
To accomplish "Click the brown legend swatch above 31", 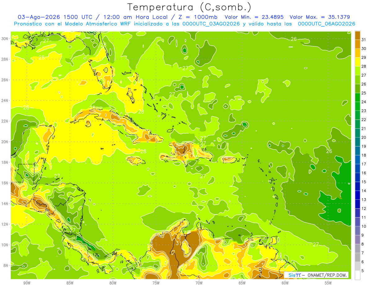I will point(357,35).
